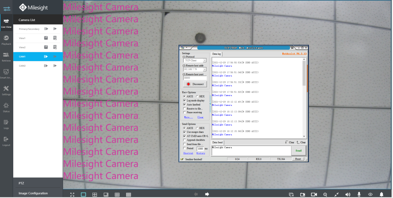Click the Disconnect button
Screen dimensions: 393x198
tap(195, 84)
